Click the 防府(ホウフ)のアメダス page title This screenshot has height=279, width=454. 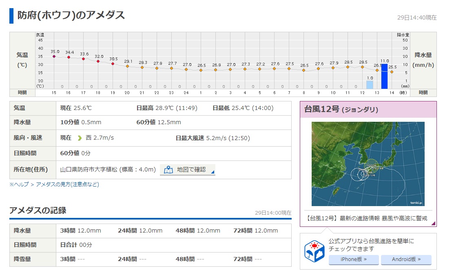[71, 15]
